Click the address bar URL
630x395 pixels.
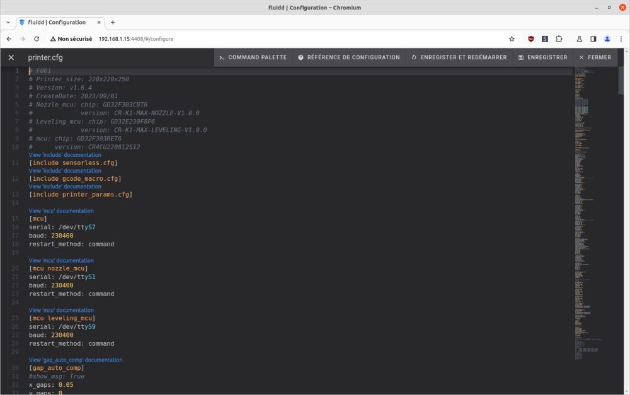(136, 39)
